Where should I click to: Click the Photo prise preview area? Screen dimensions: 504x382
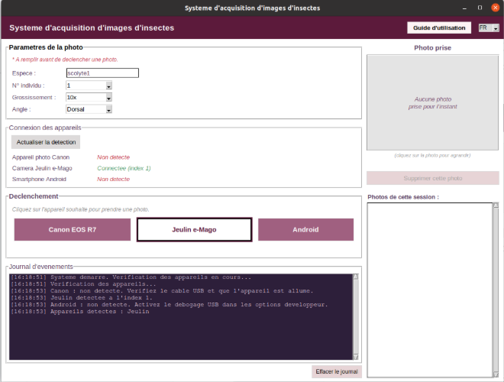[x=433, y=102]
